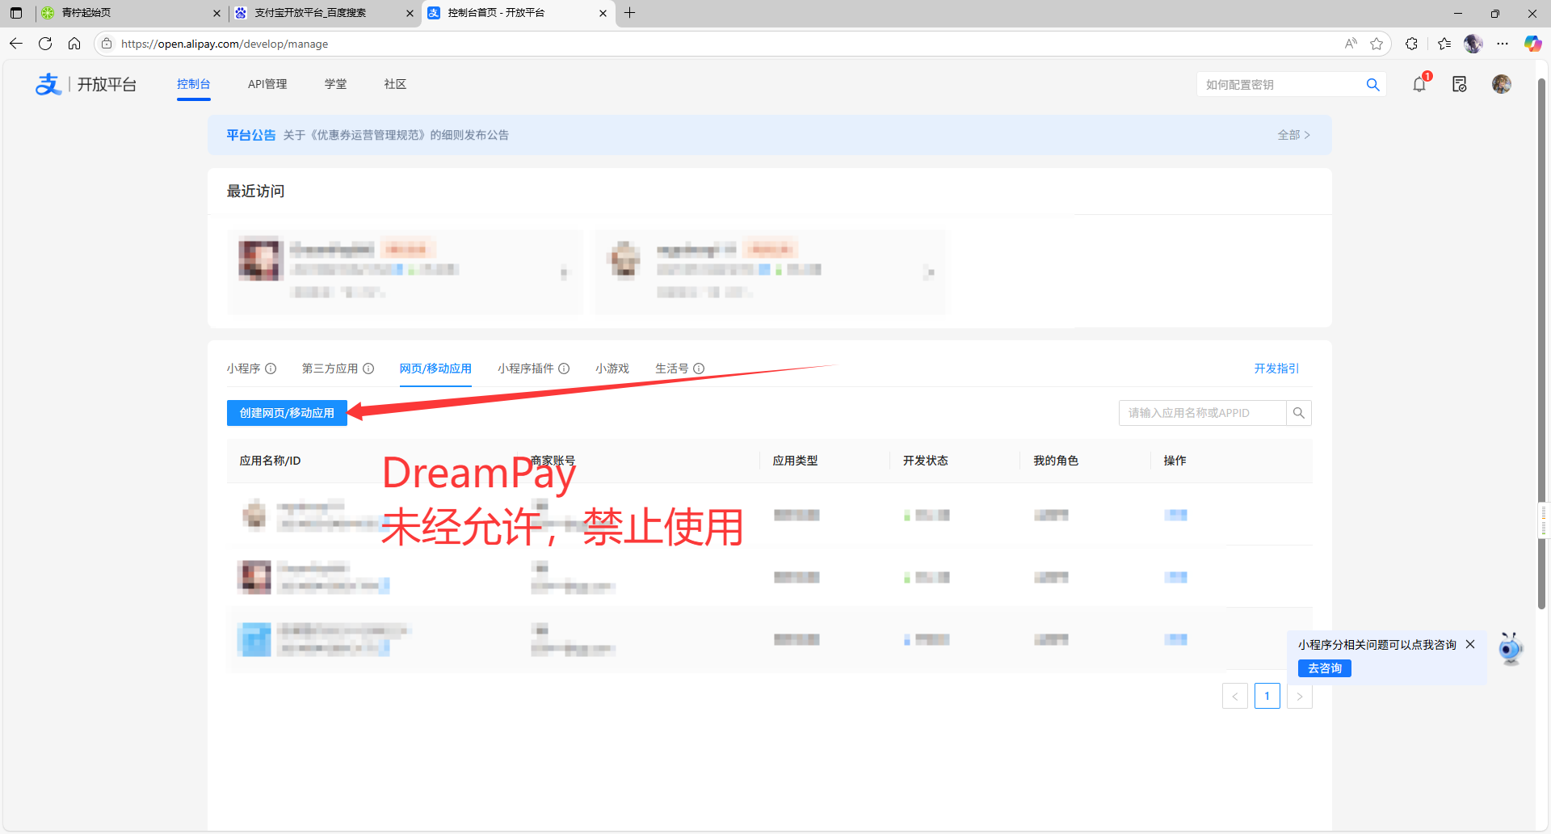The width and height of the screenshot is (1551, 834).
Task: Refresh the browser page
Action: click(x=45, y=44)
